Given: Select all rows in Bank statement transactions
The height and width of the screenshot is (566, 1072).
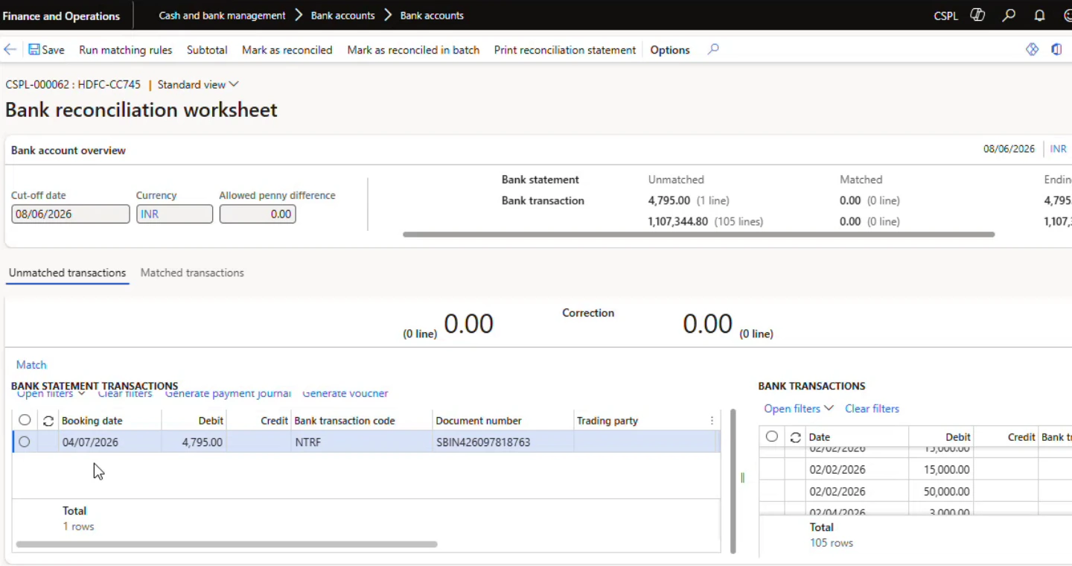Looking at the screenshot, I should pyautogui.click(x=25, y=420).
